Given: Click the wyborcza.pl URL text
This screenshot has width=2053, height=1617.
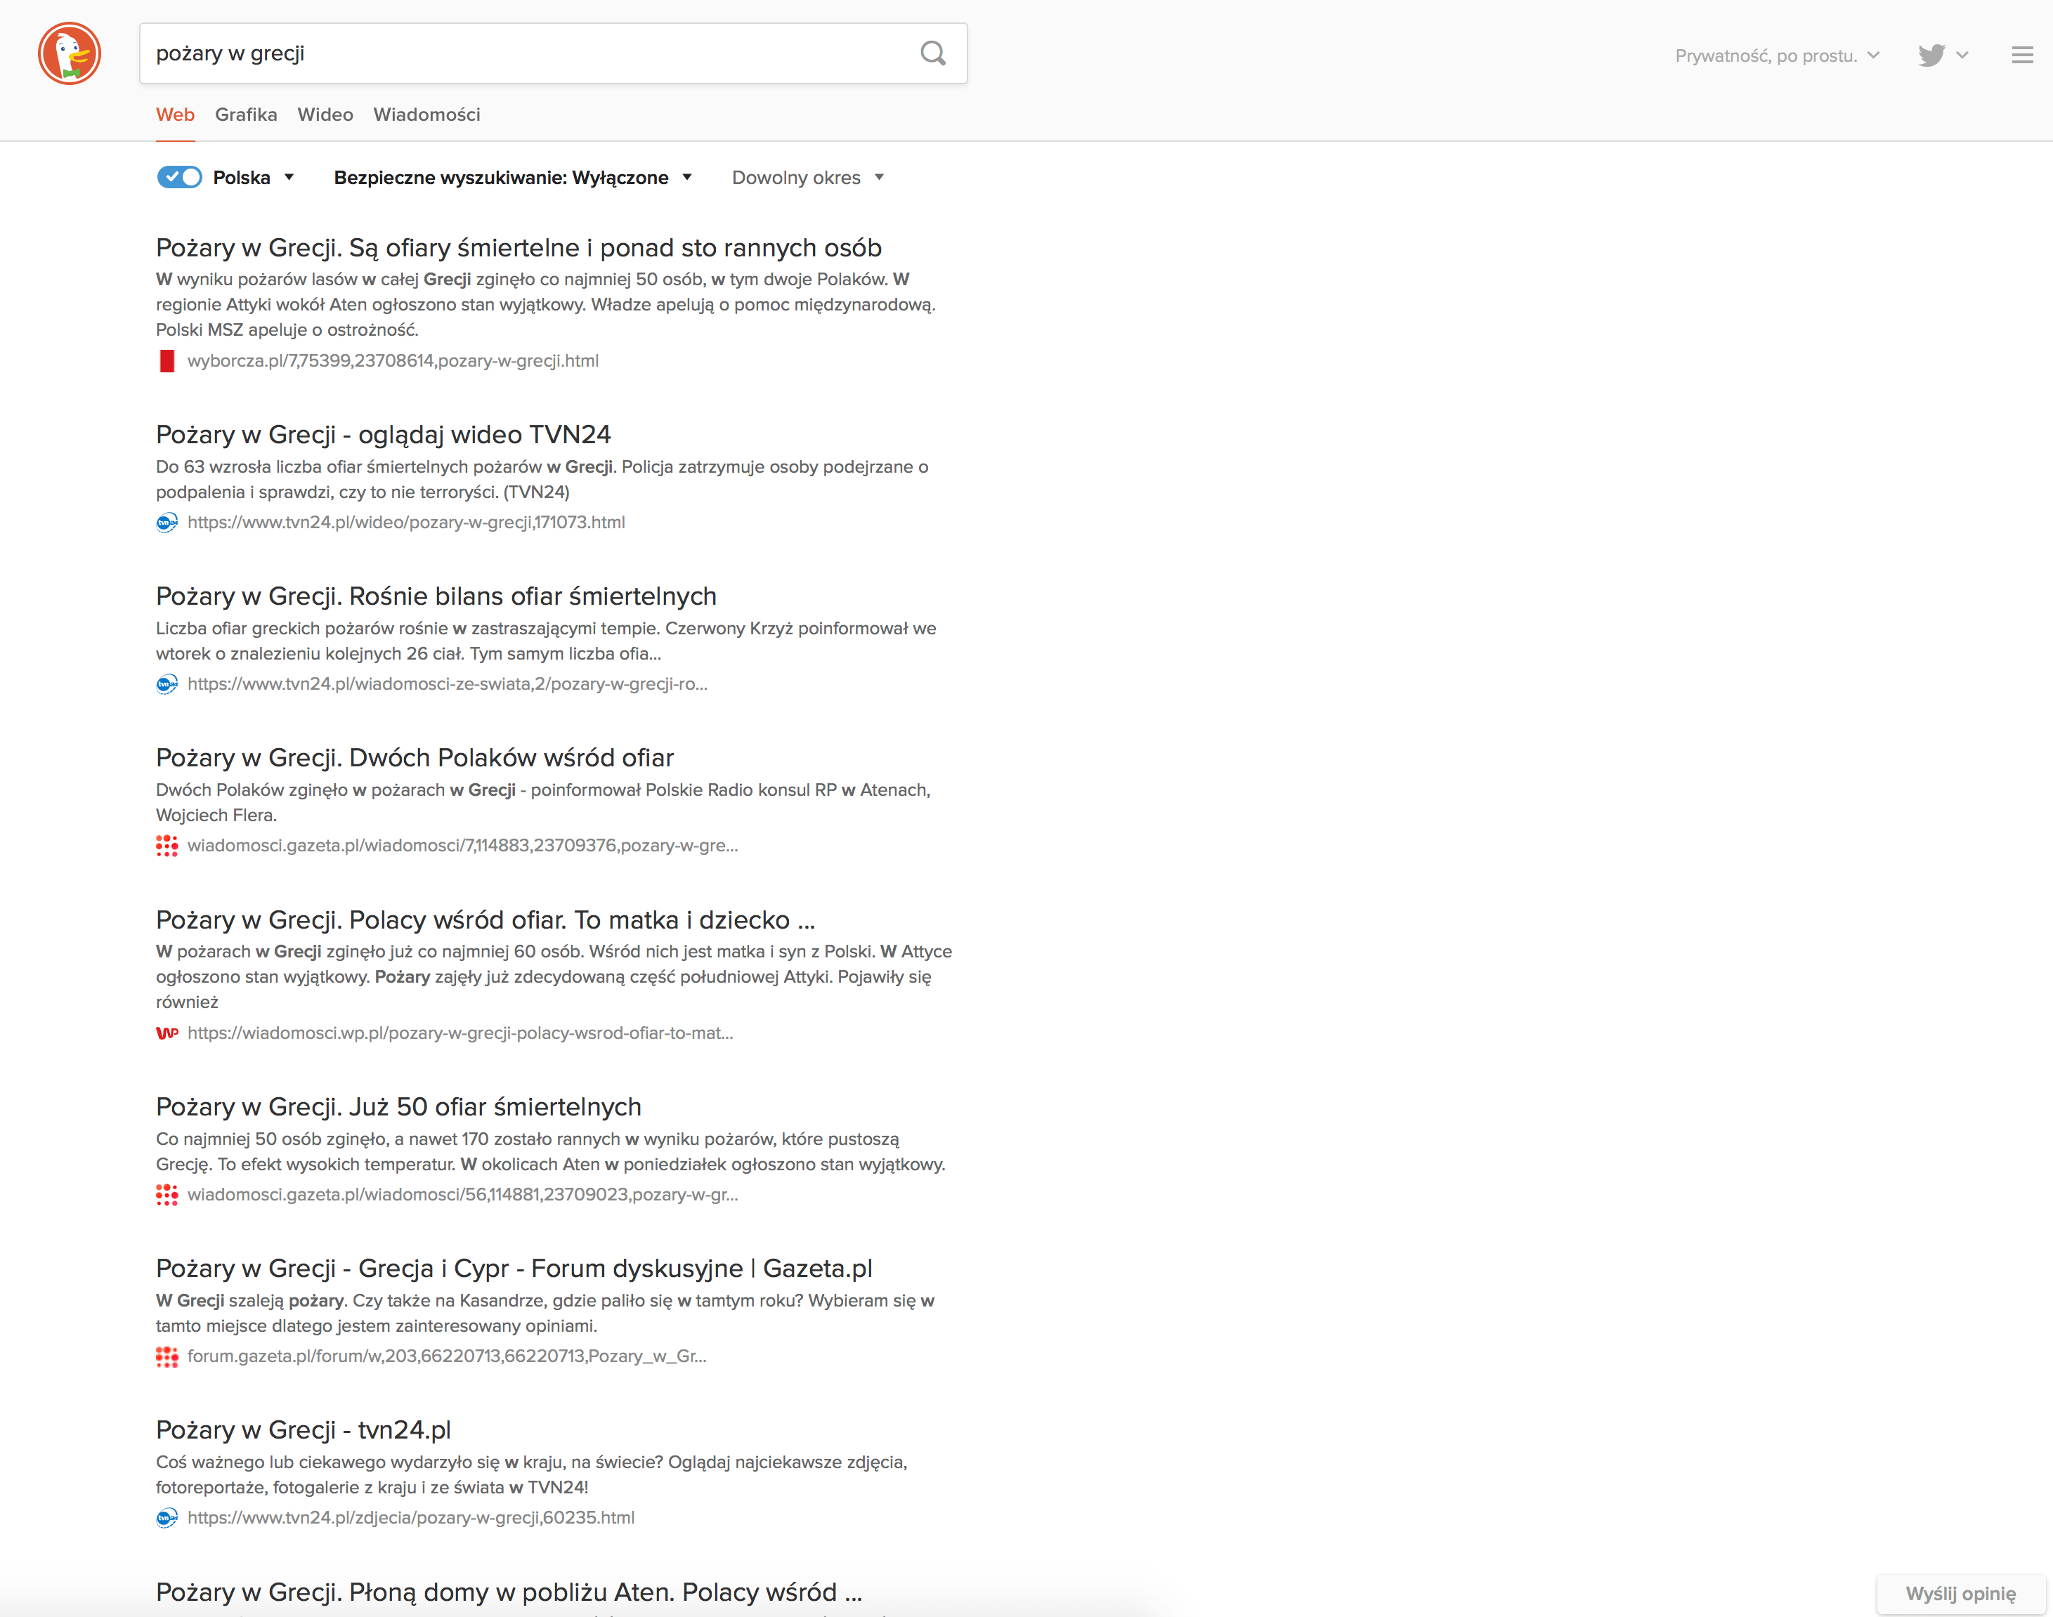Looking at the screenshot, I should click(x=393, y=361).
